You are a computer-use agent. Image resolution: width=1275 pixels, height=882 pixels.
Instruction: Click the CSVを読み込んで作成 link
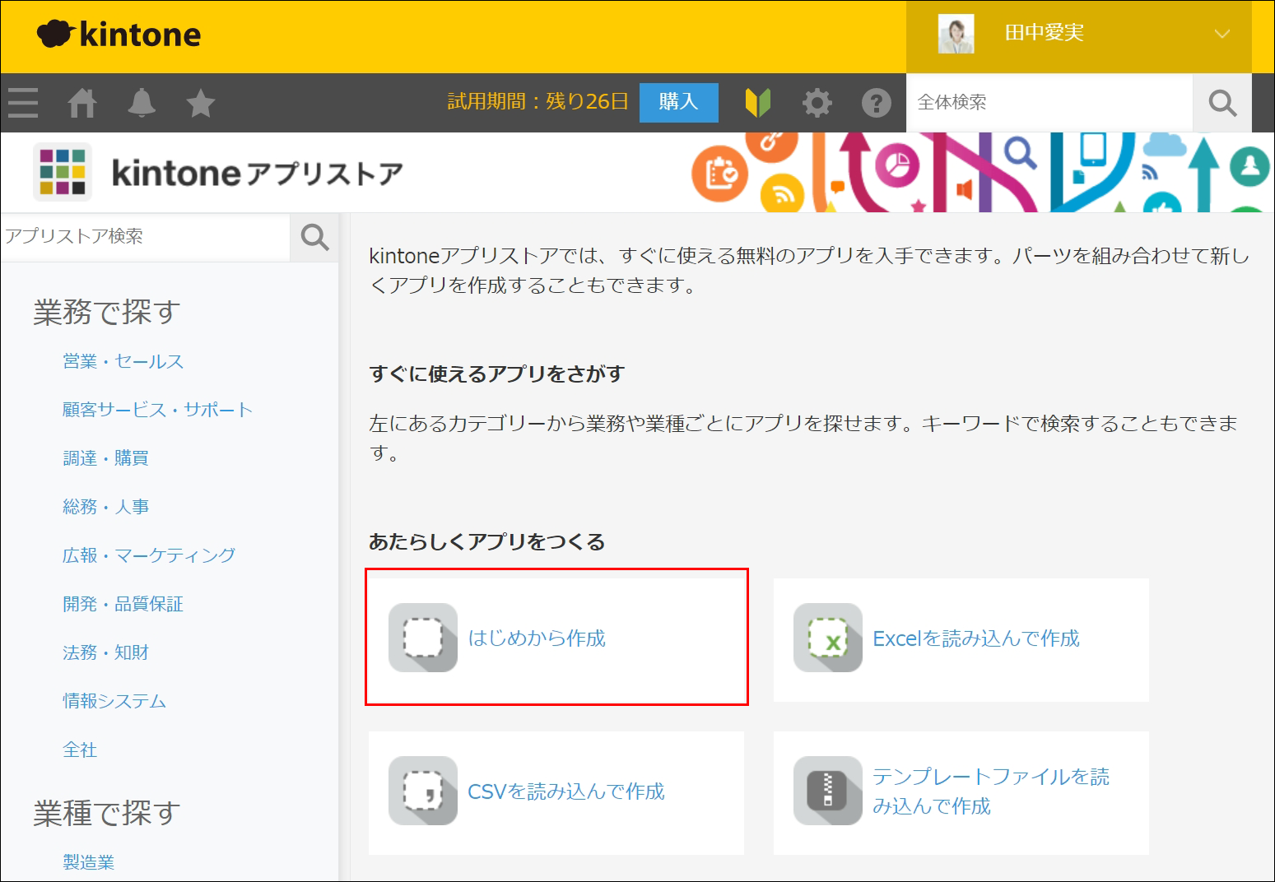coord(566,791)
